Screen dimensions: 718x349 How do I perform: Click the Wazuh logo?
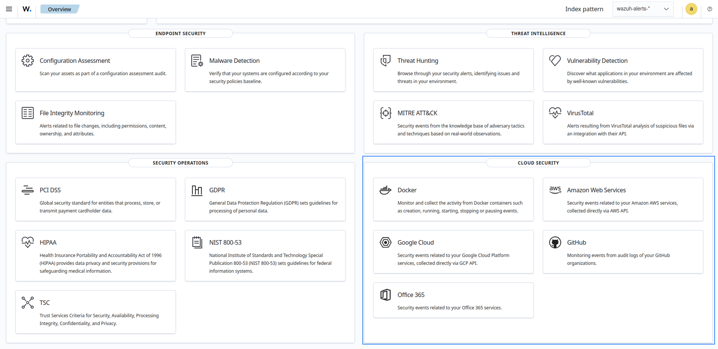coord(26,9)
